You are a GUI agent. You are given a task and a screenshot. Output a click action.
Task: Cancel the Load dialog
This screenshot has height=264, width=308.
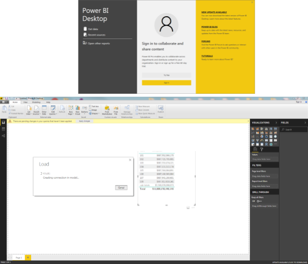[121, 188]
